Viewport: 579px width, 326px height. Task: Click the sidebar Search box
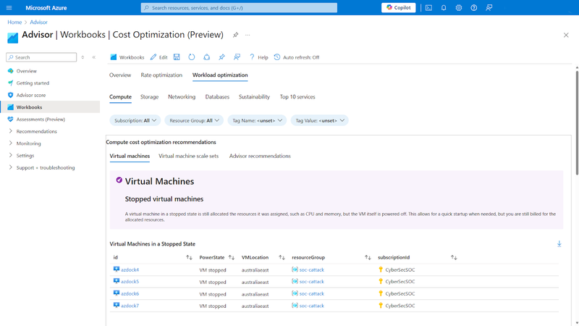click(41, 57)
